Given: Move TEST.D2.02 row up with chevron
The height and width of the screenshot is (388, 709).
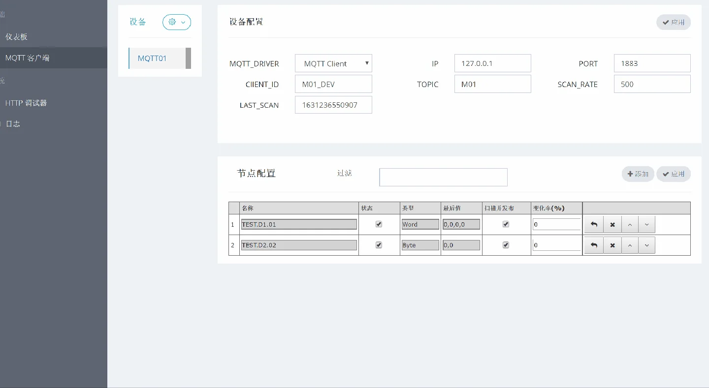Looking at the screenshot, I should click(630, 245).
